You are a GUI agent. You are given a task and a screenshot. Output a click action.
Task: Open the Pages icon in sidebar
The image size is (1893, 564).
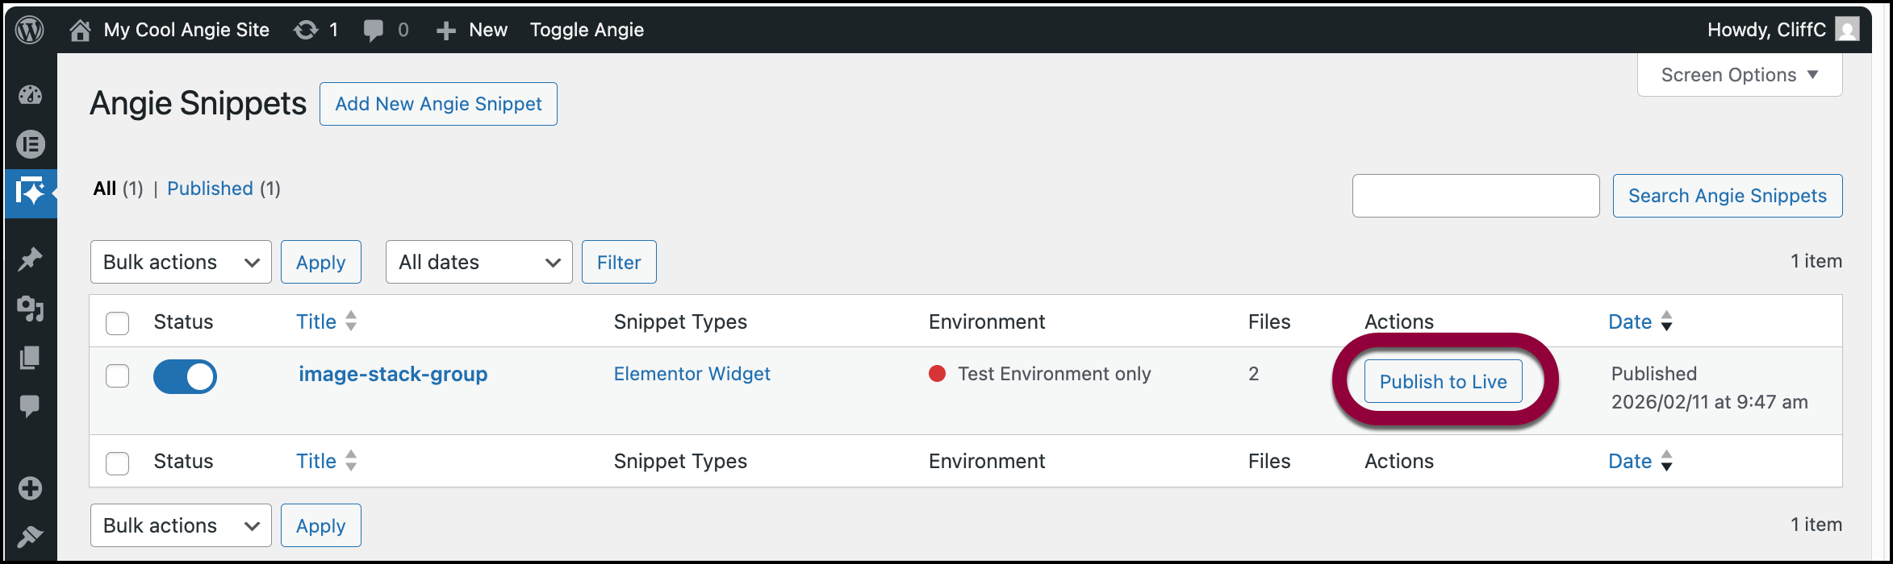tap(30, 357)
